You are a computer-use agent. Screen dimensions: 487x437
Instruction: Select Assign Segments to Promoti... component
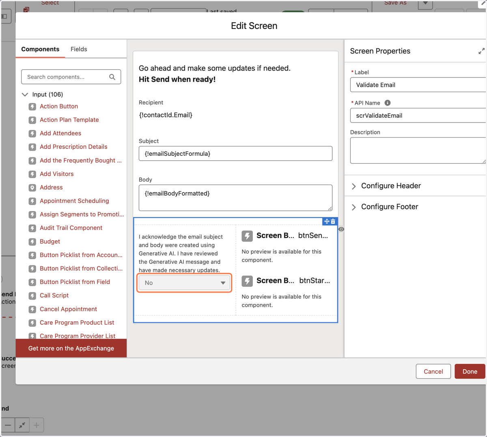coord(82,215)
